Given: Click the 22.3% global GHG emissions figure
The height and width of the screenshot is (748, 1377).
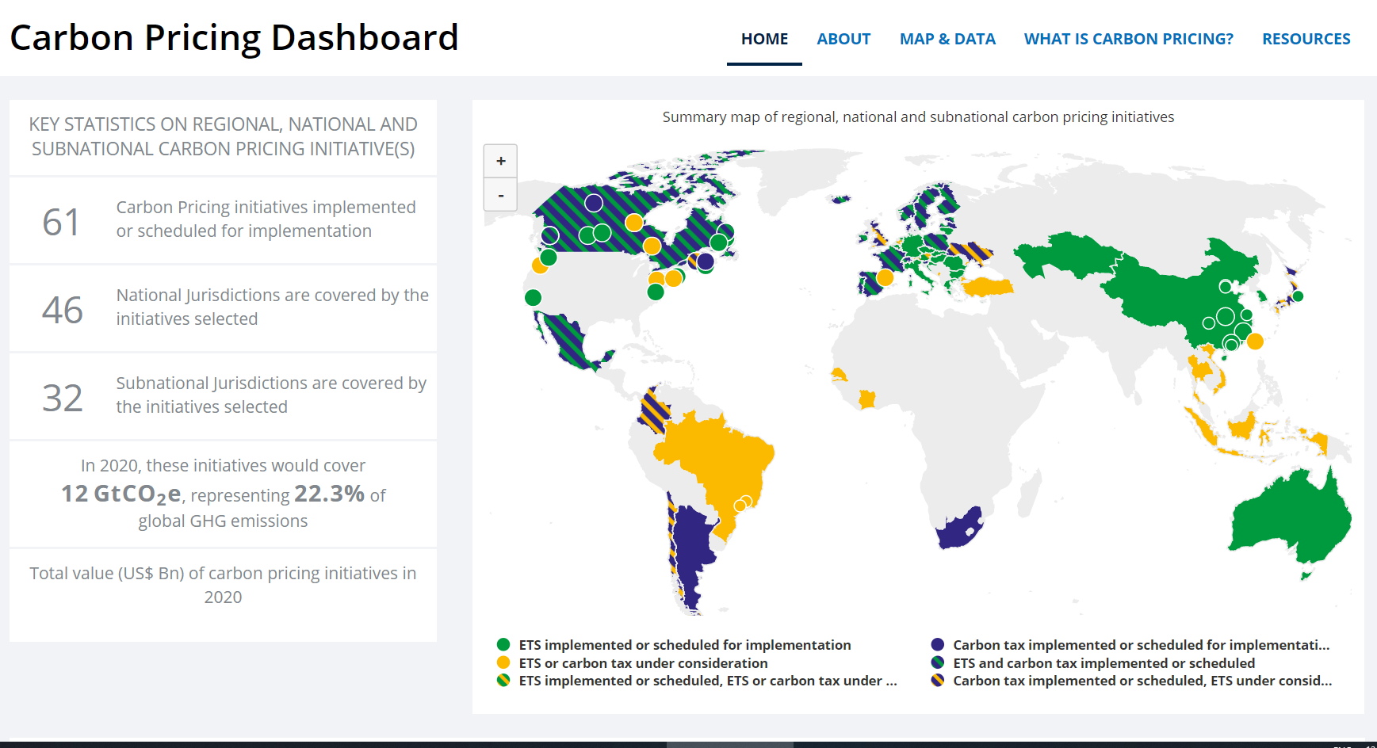Looking at the screenshot, I should pos(329,494).
